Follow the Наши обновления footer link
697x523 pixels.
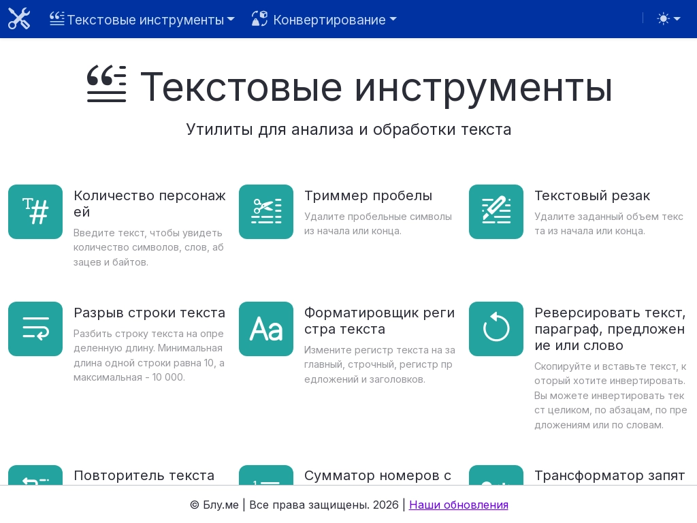click(459, 505)
